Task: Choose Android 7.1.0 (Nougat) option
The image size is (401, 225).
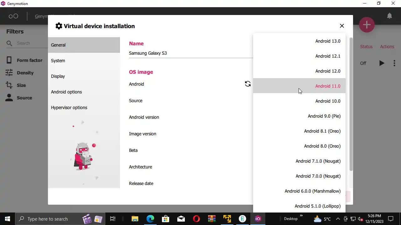Action: 299,161
